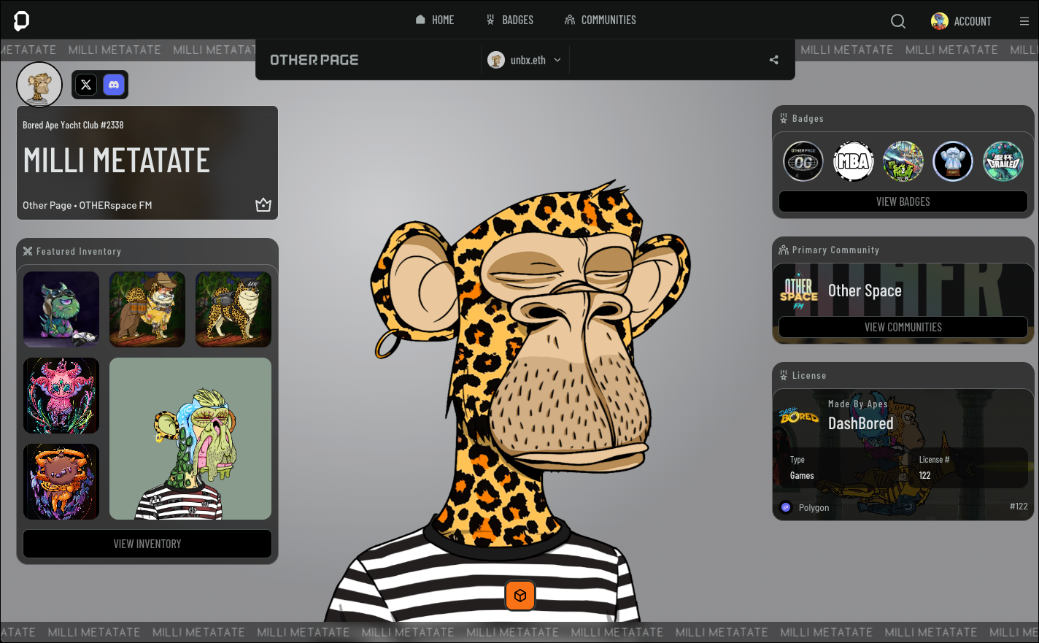Viewport: 1039px width, 643px height.
Task: Click the 'Made By Apes' label
Action: click(858, 404)
